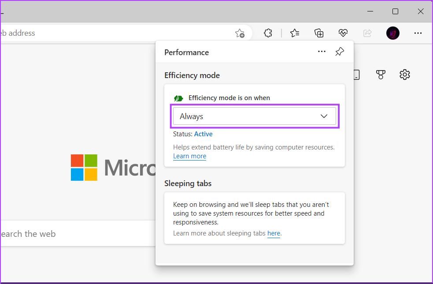
Task: Open browser Settings and more menu
Action: (x=418, y=33)
